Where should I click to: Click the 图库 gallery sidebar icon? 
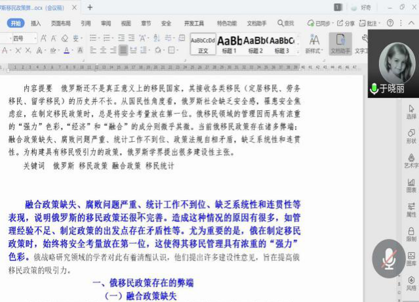[411, 259]
